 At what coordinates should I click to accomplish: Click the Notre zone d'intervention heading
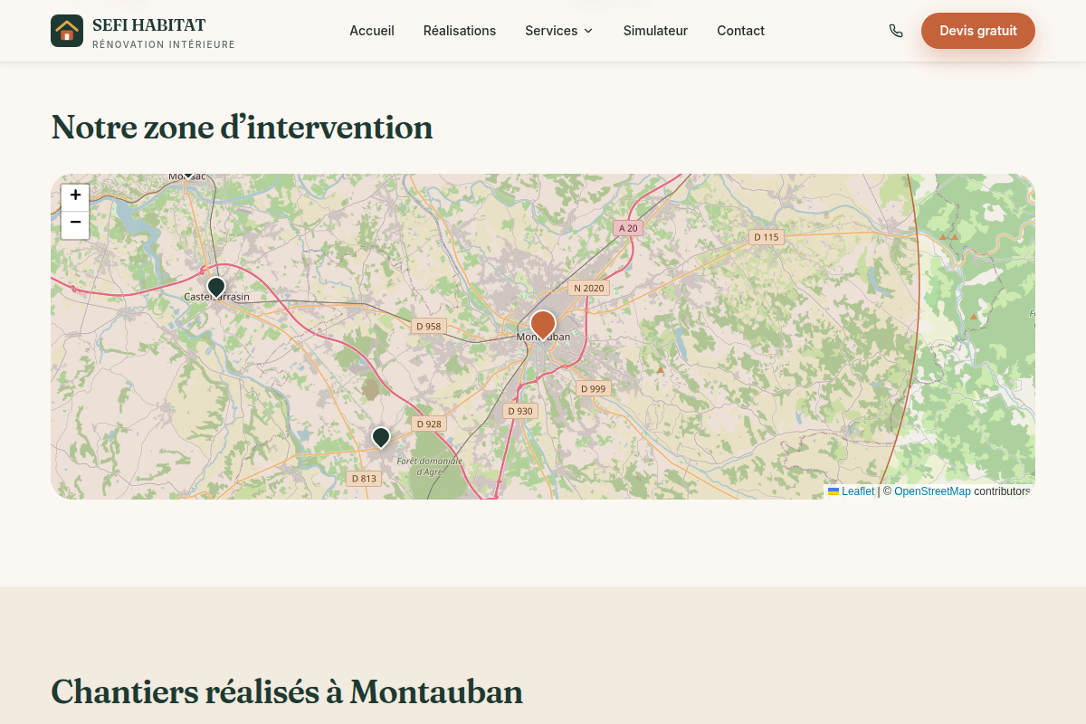pos(242,128)
